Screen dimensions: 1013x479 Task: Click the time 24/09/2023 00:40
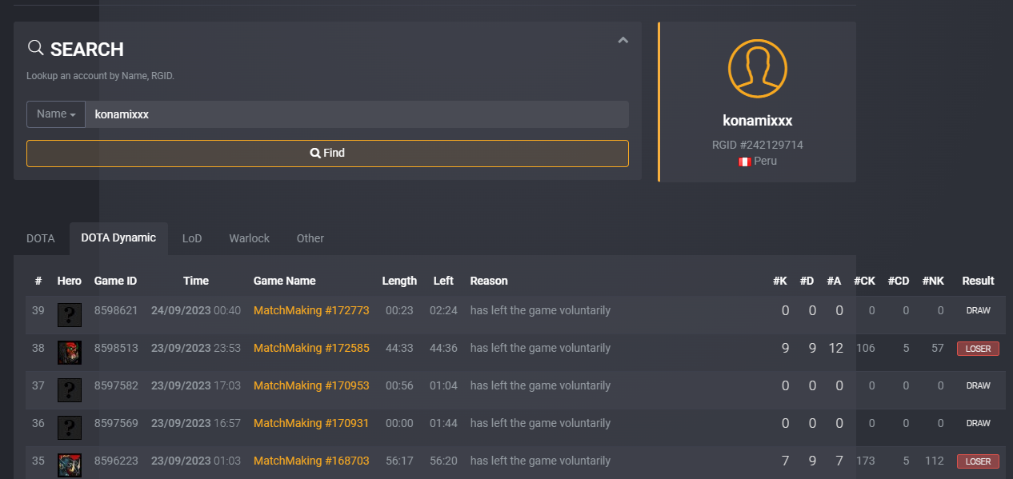click(196, 310)
